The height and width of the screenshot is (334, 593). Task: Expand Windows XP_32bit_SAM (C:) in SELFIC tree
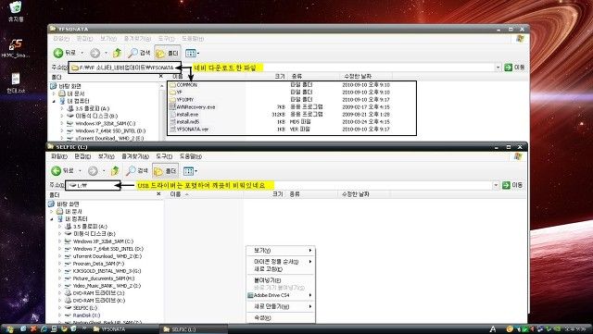pyautogui.click(x=59, y=241)
